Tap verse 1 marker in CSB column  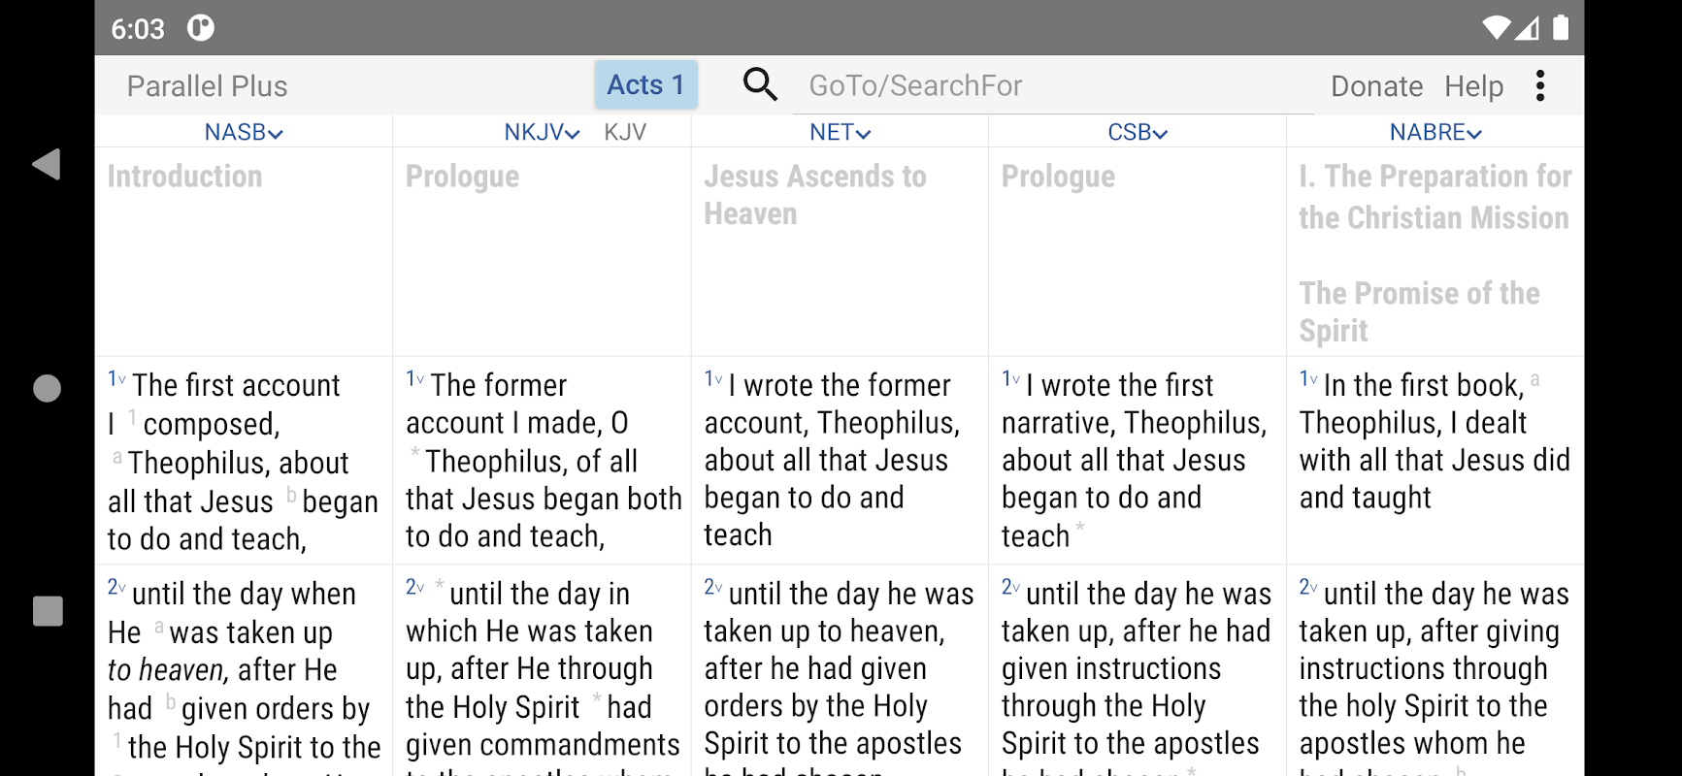click(x=1010, y=379)
